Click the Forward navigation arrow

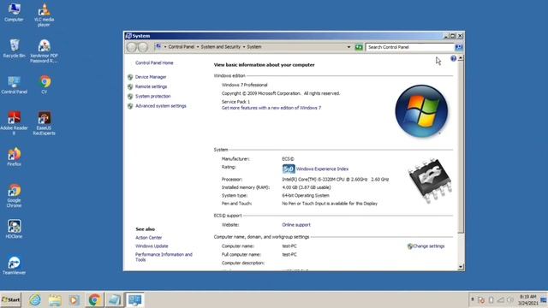[x=143, y=47]
